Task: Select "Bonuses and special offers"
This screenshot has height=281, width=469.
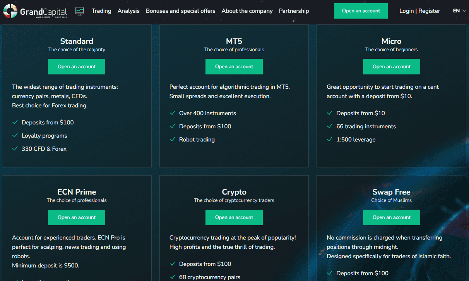Action: point(180,11)
